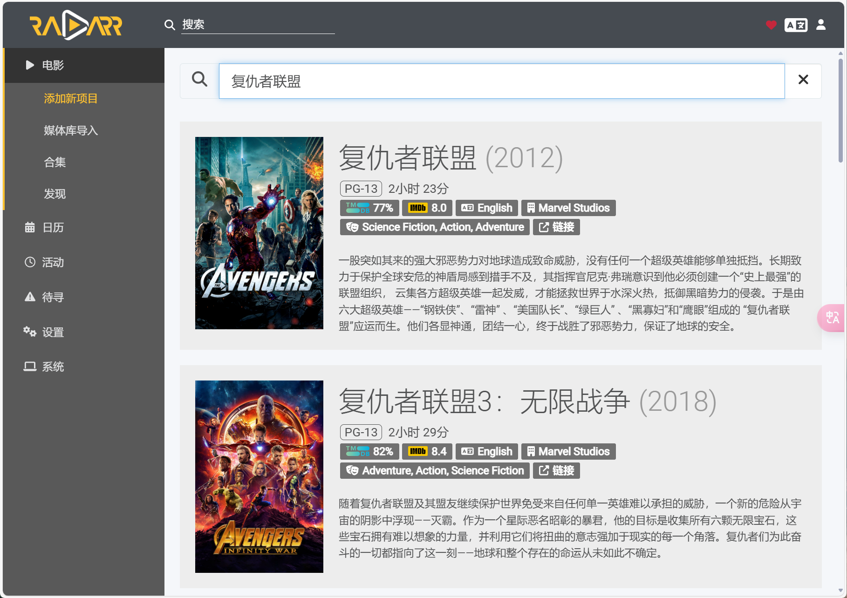Click the TMDB 82% rating badge

[369, 451]
